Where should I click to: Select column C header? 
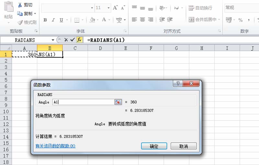75,48
